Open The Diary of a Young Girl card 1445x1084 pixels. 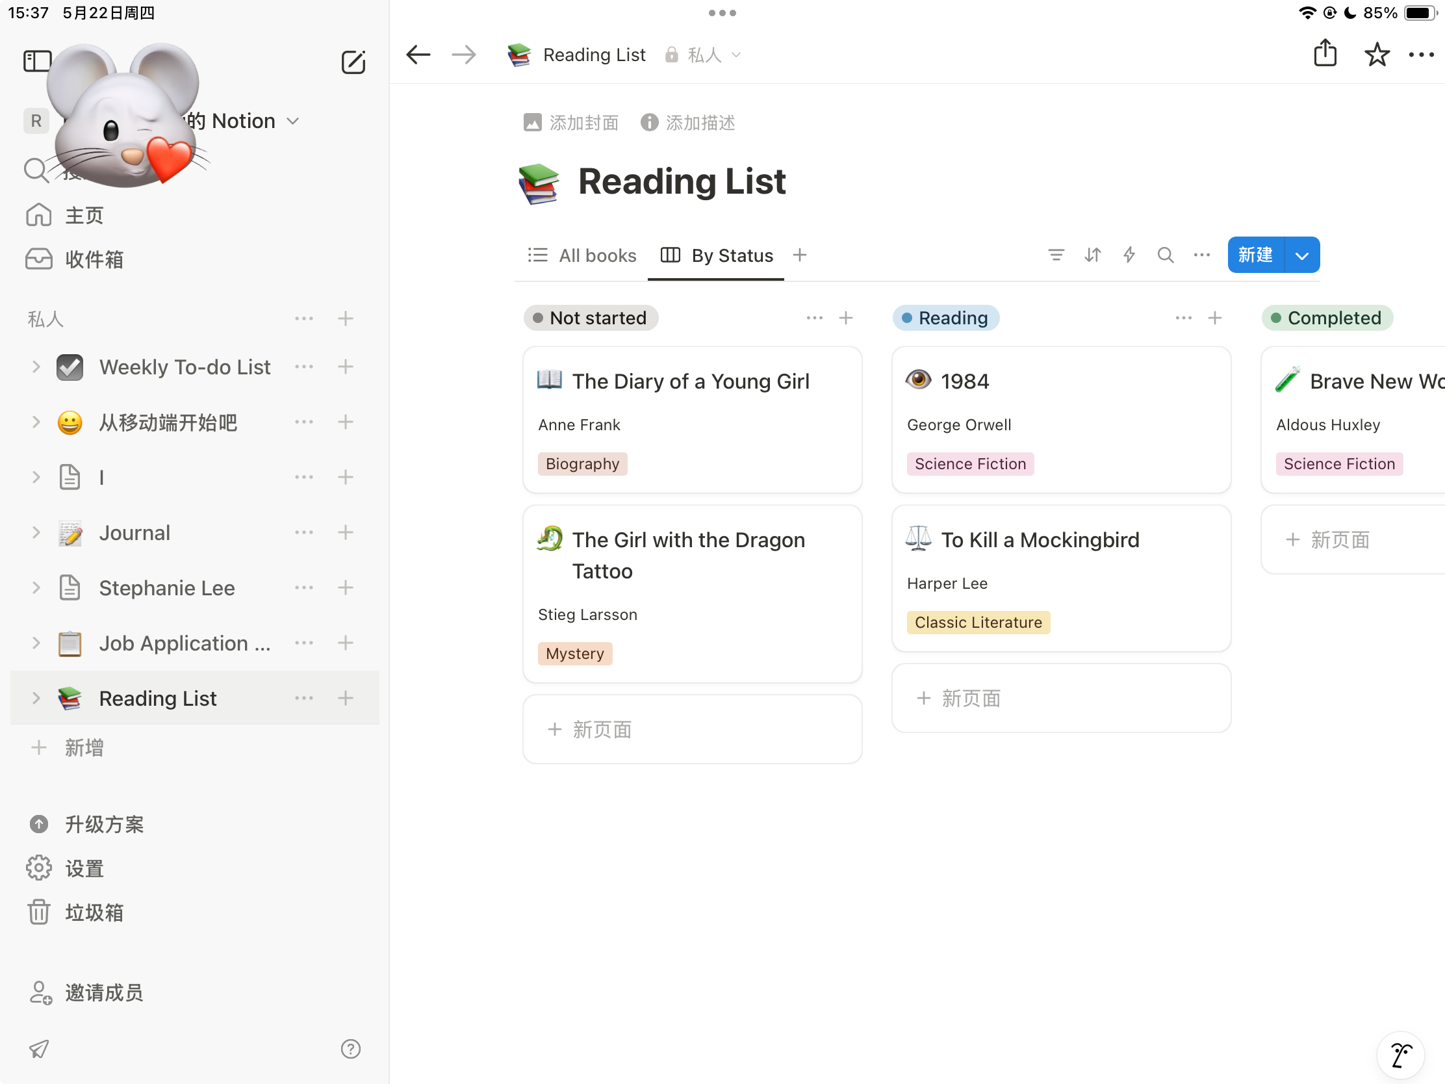tap(691, 381)
